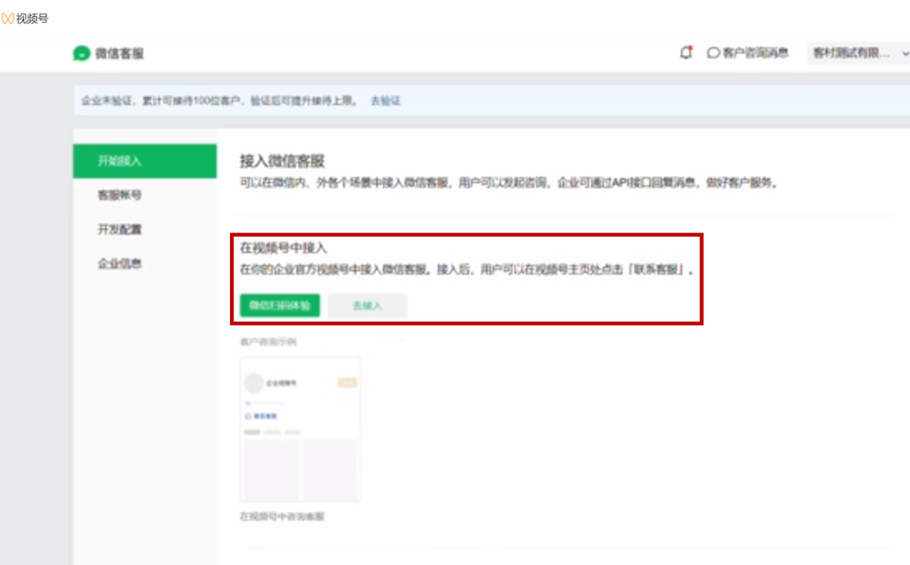
Task: Open the notification bell icon
Action: (686, 53)
